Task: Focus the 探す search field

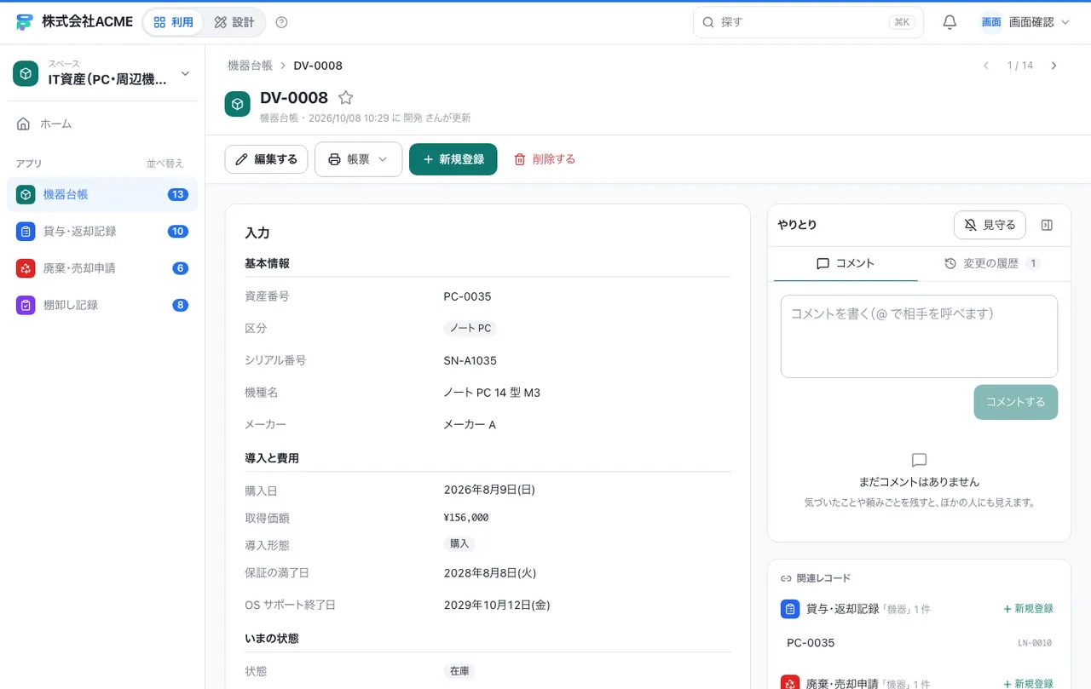Action: pos(808,22)
